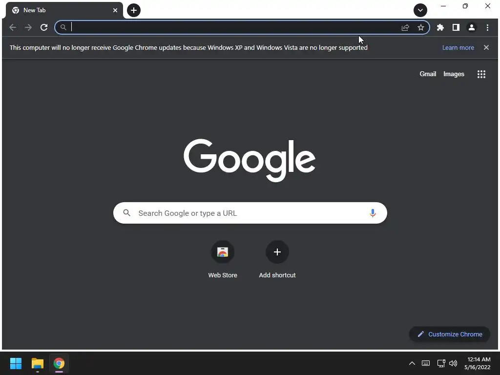Close the New Tab tab
Viewport: 500px width, 375px height.
(x=115, y=10)
